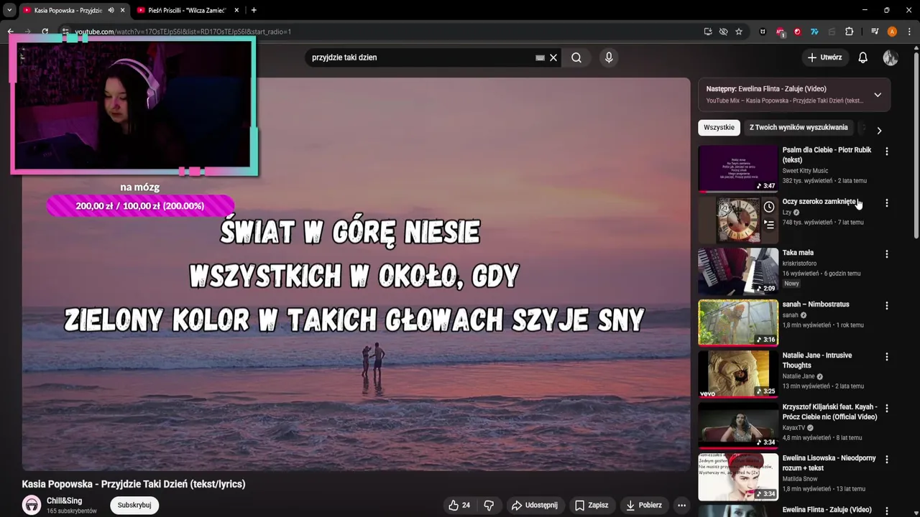Open sanah – Nimbostratus video title
920x517 pixels.
[816, 304]
